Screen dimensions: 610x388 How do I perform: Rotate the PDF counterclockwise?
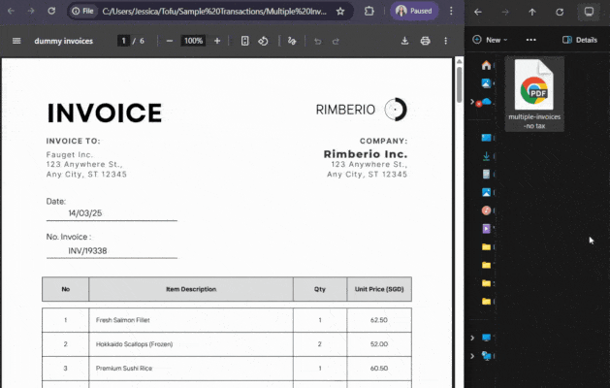264,41
